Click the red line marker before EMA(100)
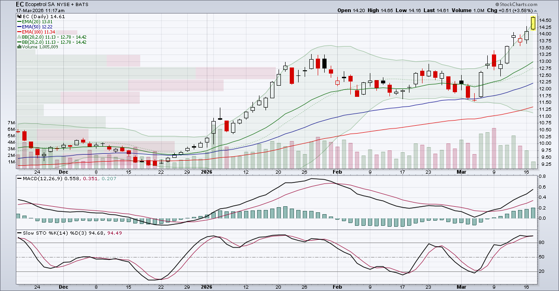Viewport: 559px width, 291px height. (18, 32)
